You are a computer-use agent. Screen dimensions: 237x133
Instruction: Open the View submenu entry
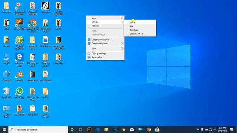point(105,18)
